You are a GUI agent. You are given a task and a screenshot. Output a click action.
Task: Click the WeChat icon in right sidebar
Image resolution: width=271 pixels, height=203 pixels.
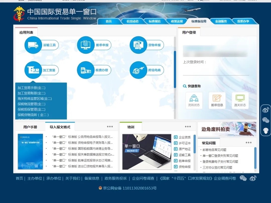pos(266,120)
